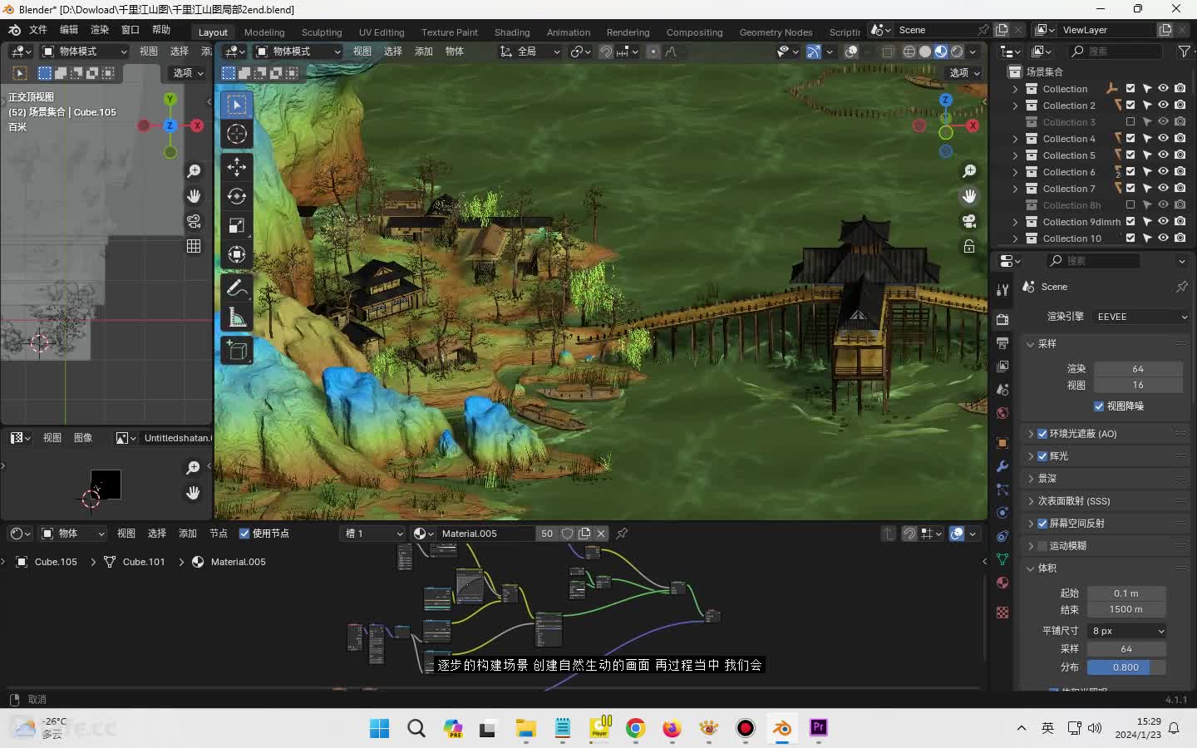The width and height of the screenshot is (1197, 748).
Task: Open the Modifiers wrench properties tab
Action: (x=1002, y=466)
